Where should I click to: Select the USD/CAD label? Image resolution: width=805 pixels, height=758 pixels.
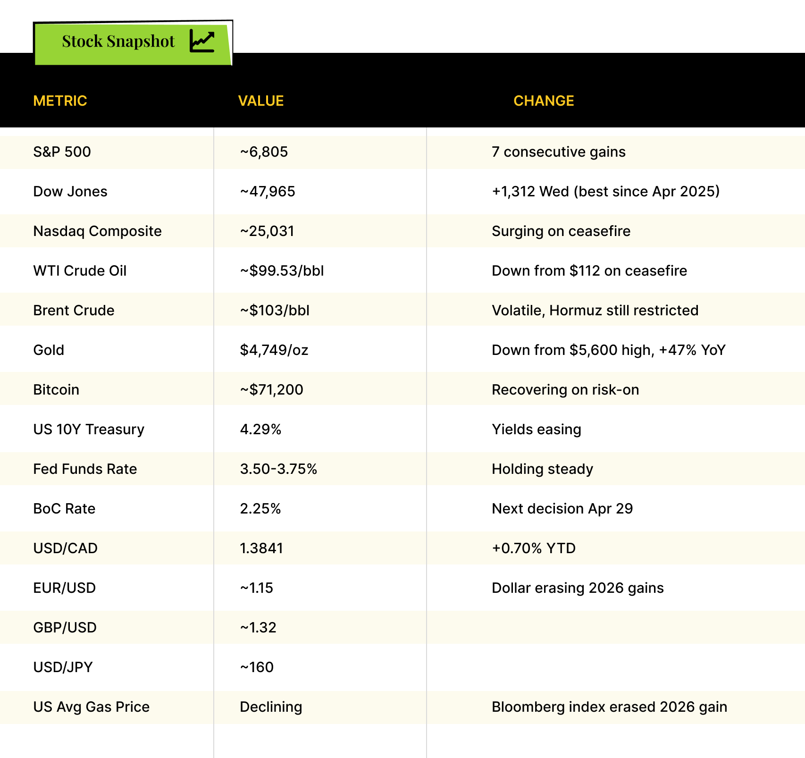tap(65, 548)
